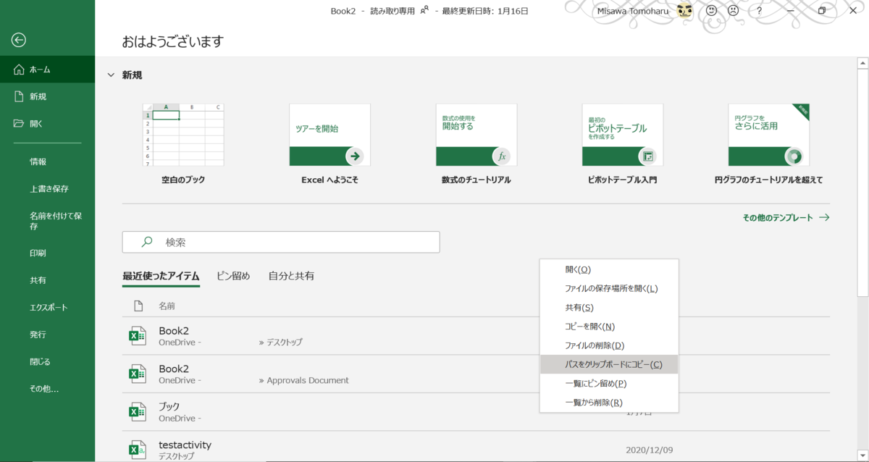The height and width of the screenshot is (462, 869).
Task: Open the 情報 page
Action: (x=47, y=161)
